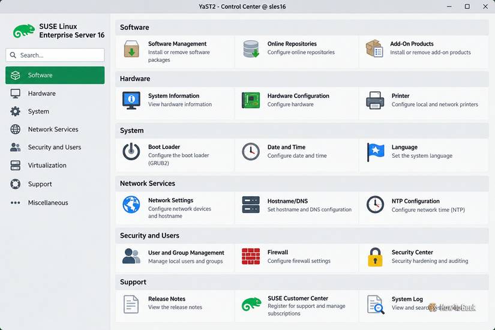This screenshot has height=330, width=495.
Task: Click "Configure local and network printers" text
Action: [435, 104]
